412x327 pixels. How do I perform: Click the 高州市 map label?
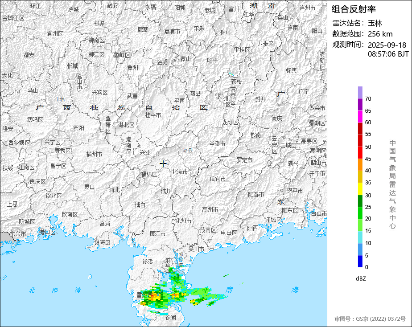coord(210,210)
